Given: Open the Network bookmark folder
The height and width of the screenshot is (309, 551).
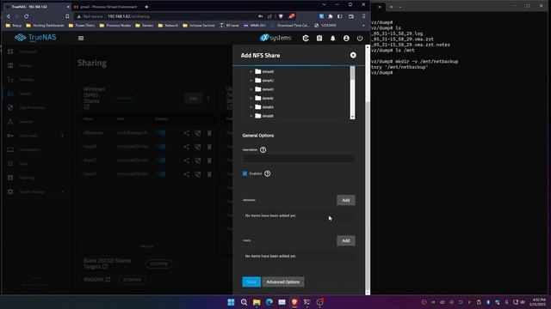Looking at the screenshot, I should (169, 25).
